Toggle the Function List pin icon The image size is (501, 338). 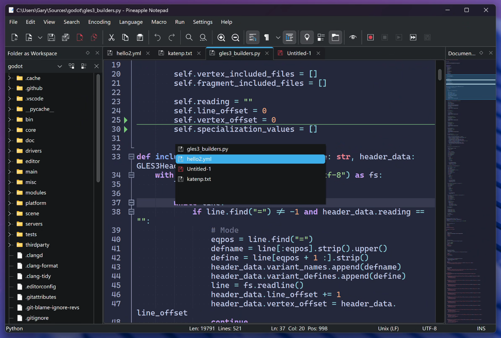[307, 37]
